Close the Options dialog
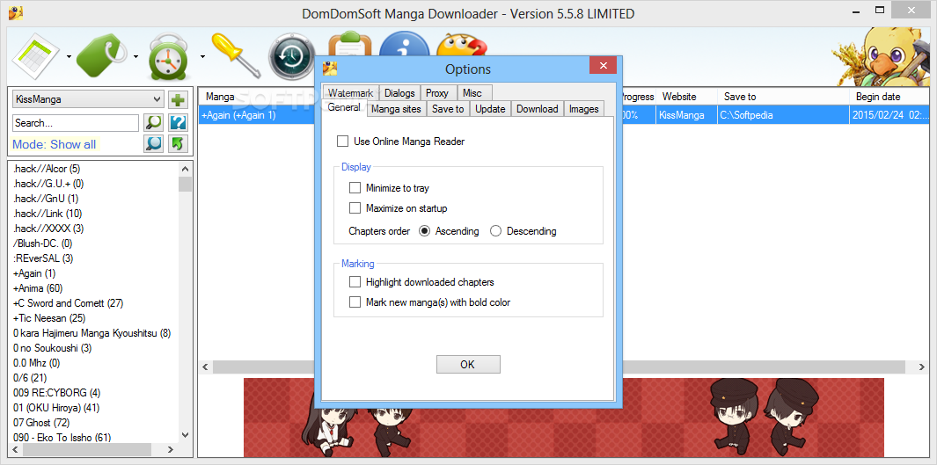 603,65
